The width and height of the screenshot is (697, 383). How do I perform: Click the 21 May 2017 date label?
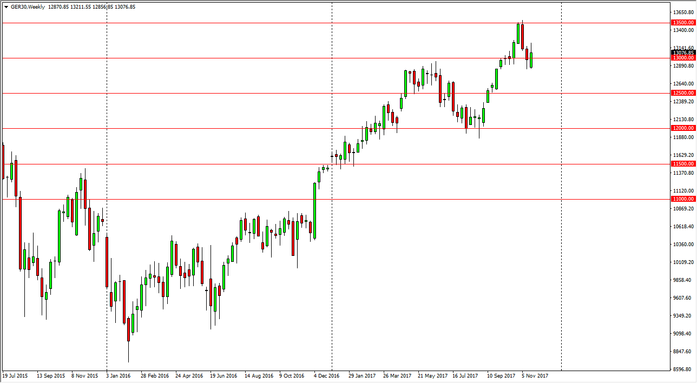tap(432, 375)
